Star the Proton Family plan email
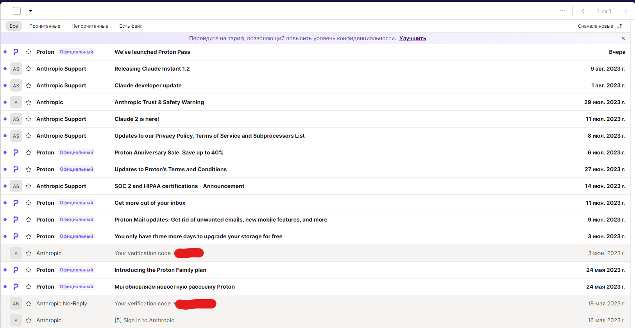The height and width of the screenshot is (328, 635). pos(29,270)
